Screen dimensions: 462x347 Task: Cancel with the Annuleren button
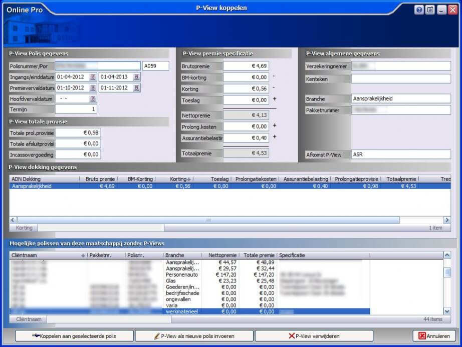[x=434, y=336]
